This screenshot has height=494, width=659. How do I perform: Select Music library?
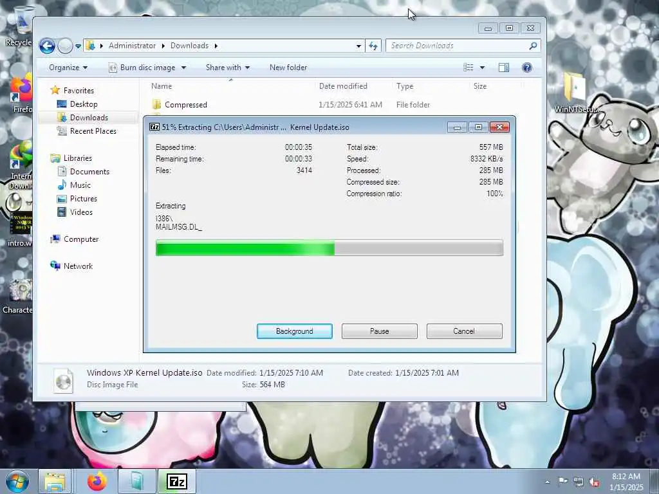click(80, 185)
